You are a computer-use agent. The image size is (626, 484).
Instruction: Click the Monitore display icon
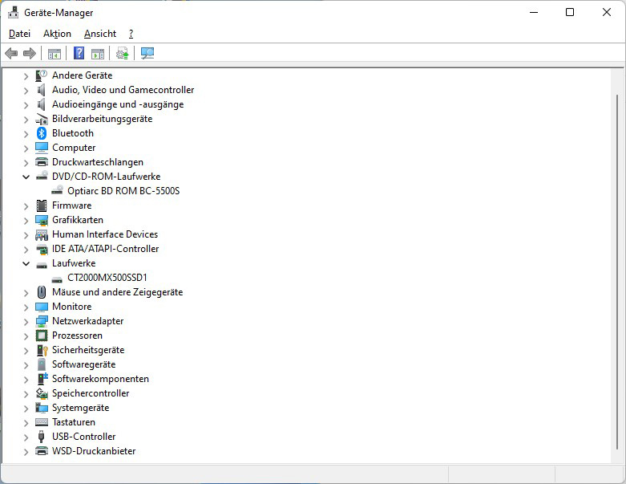[42, 307]
